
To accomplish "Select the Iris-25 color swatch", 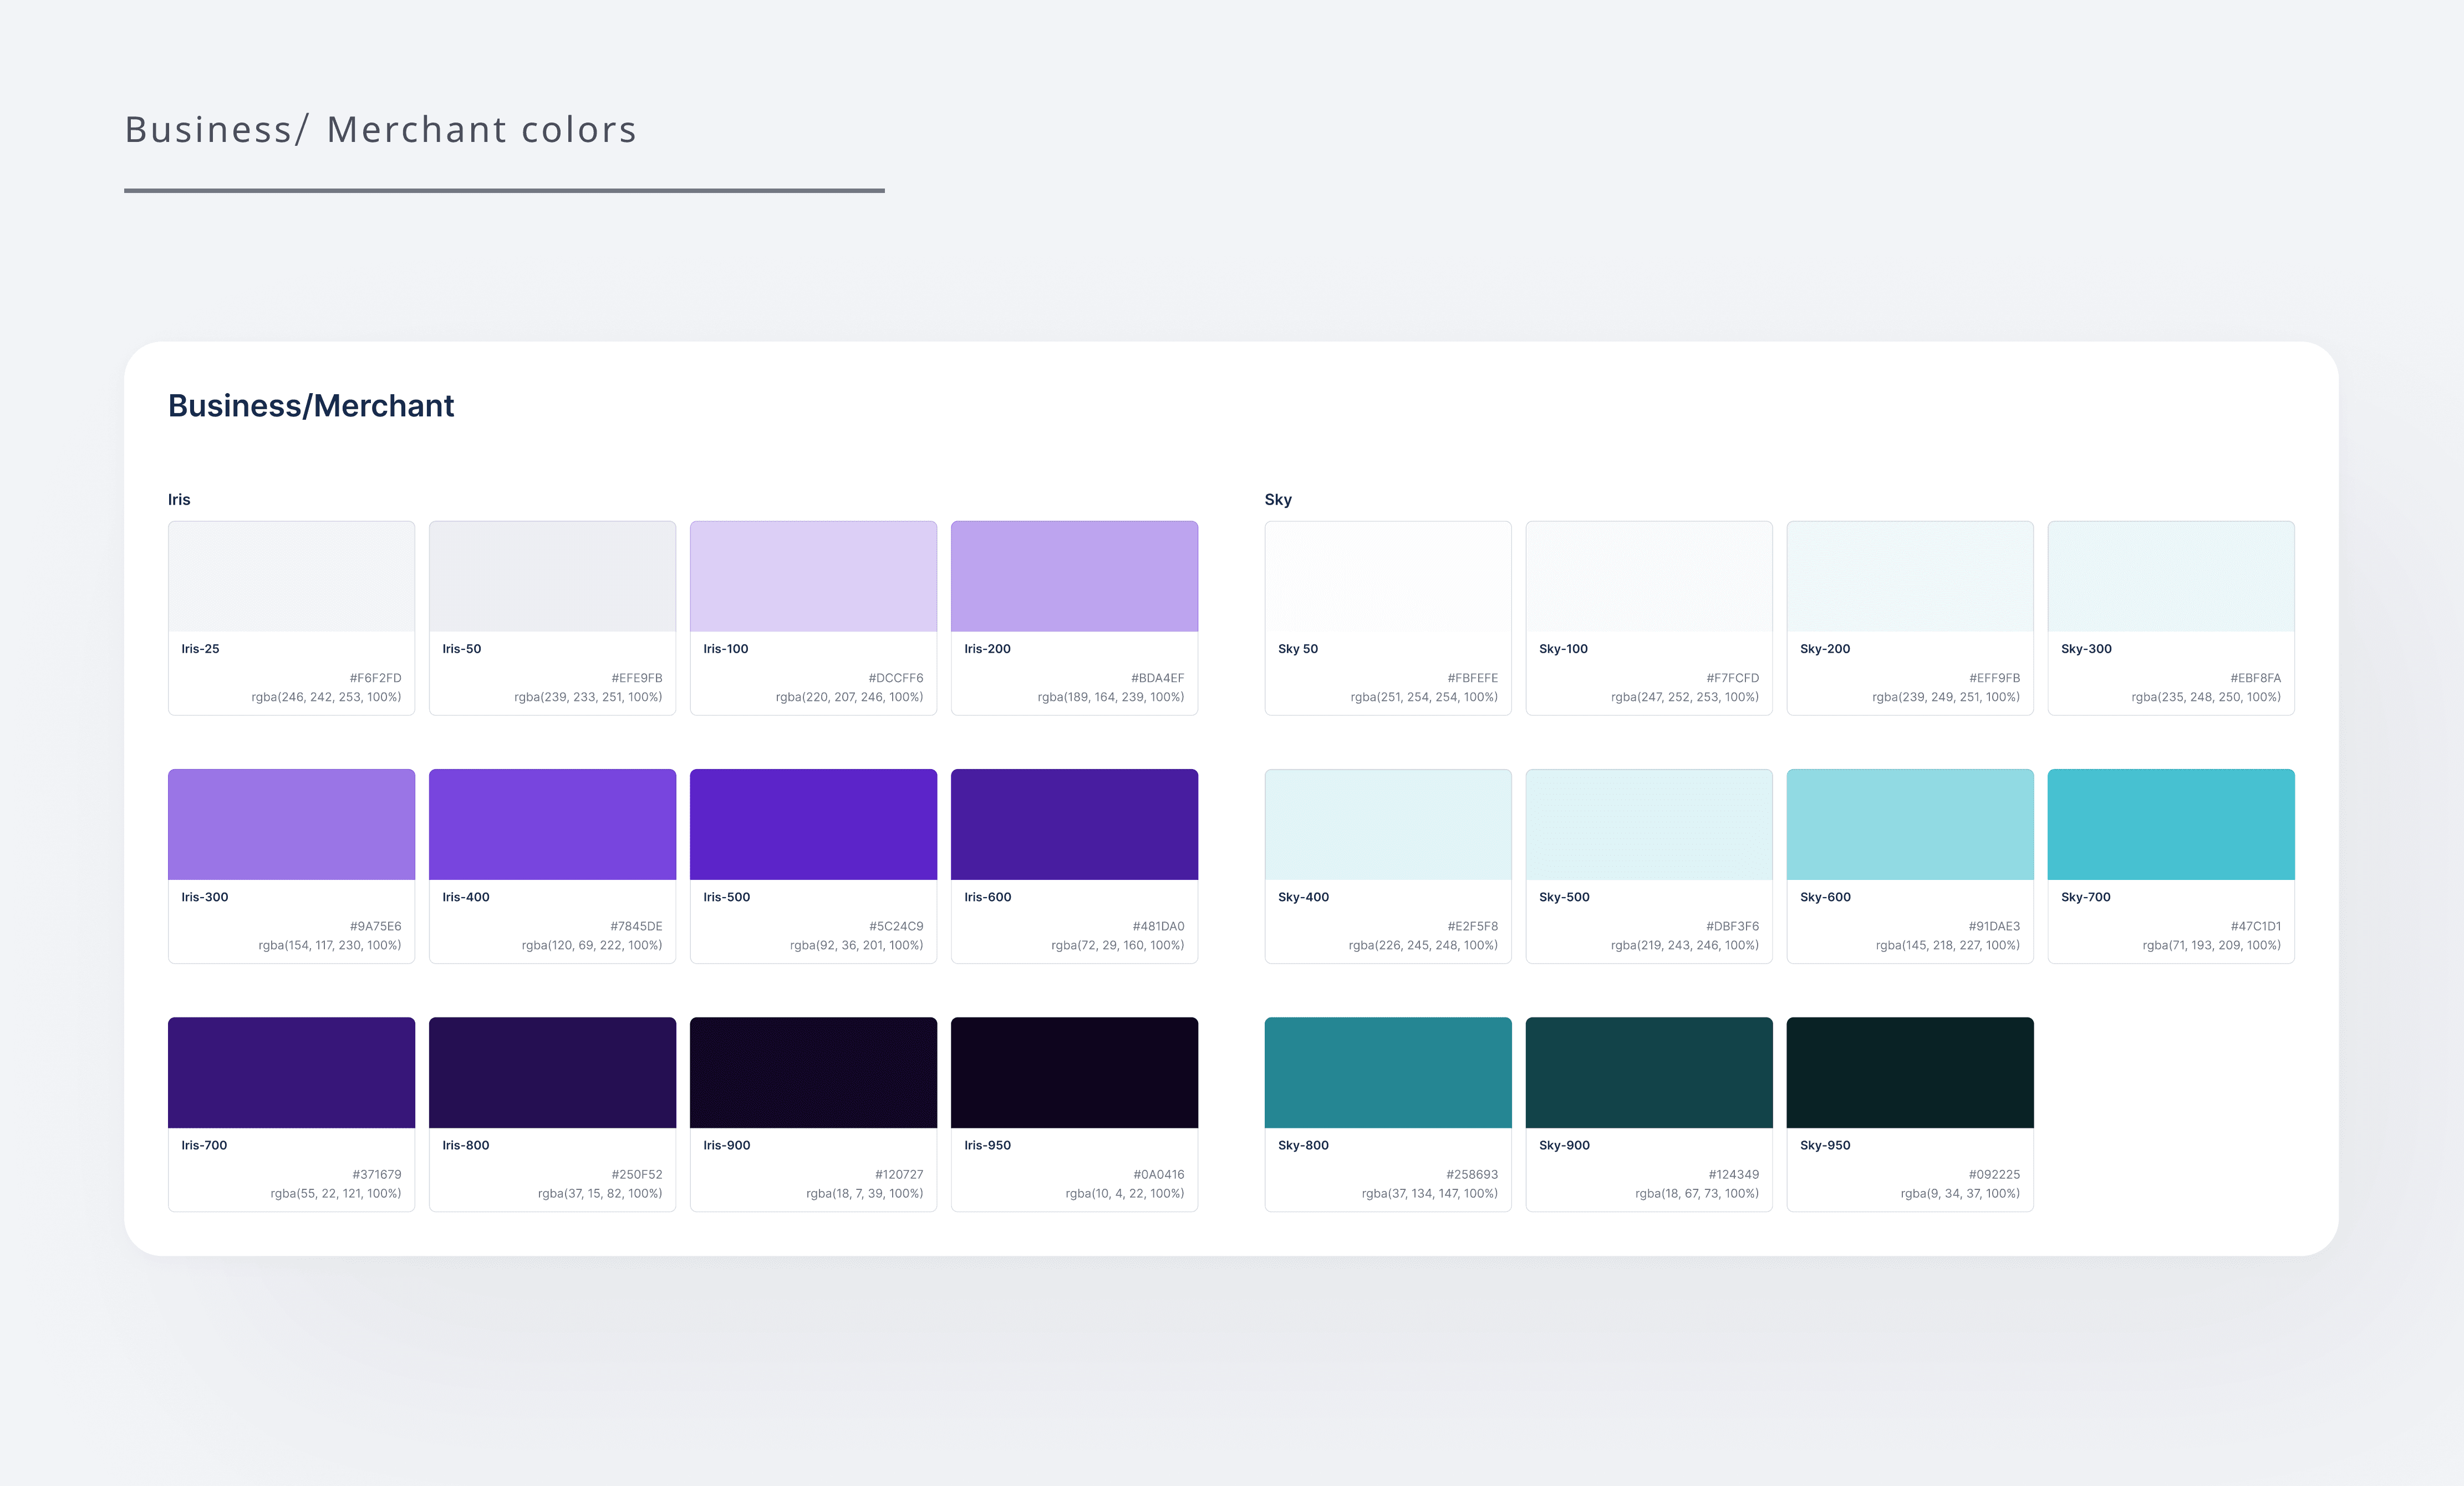I will click(x=291, y=576).
